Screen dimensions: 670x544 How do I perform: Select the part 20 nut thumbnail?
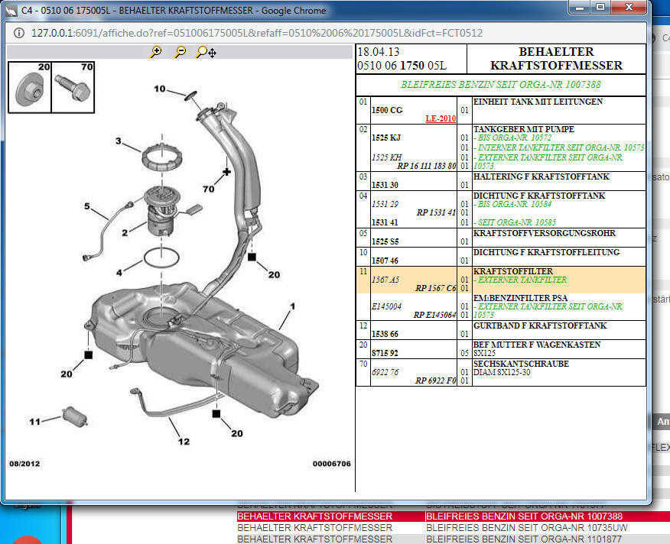30,88
